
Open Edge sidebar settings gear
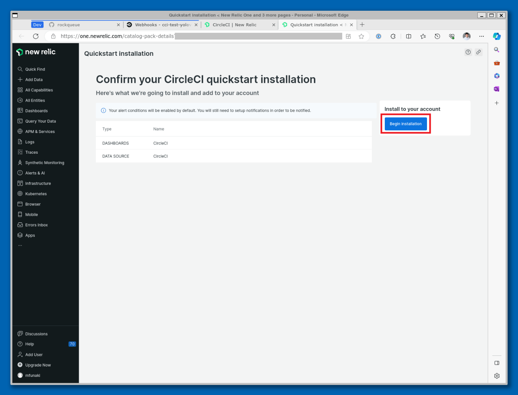coord(497,376)
